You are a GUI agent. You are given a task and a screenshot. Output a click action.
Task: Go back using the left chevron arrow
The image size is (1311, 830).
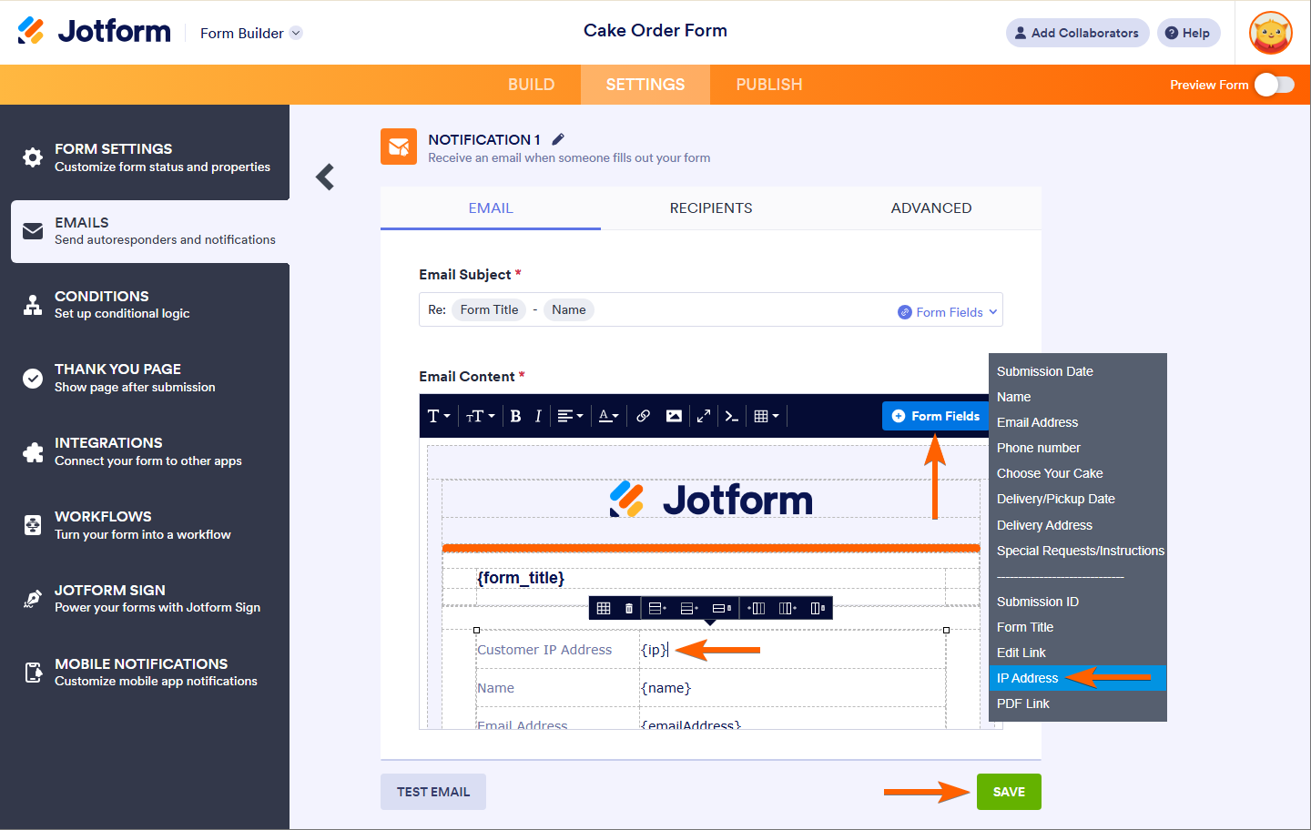[325, 177]
